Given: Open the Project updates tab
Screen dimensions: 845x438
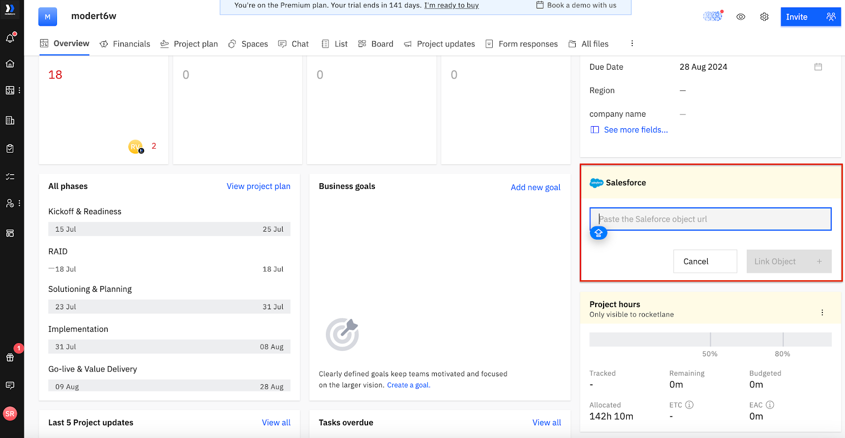Looking at the screenshot, I should tap(439, 44).
